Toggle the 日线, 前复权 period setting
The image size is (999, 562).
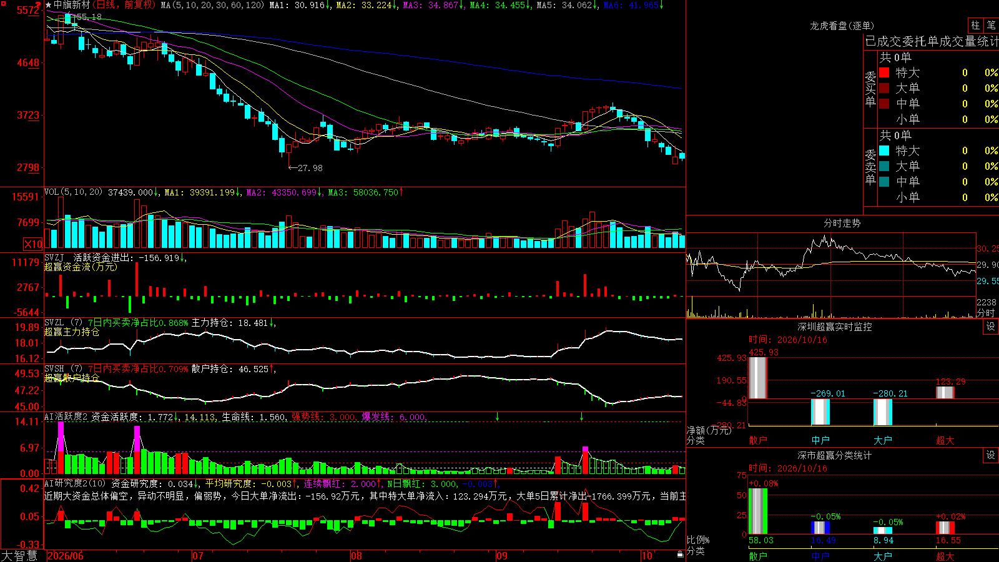124,5
